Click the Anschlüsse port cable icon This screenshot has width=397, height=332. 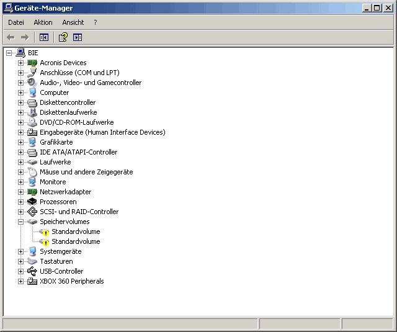click(x=32, y=73)
